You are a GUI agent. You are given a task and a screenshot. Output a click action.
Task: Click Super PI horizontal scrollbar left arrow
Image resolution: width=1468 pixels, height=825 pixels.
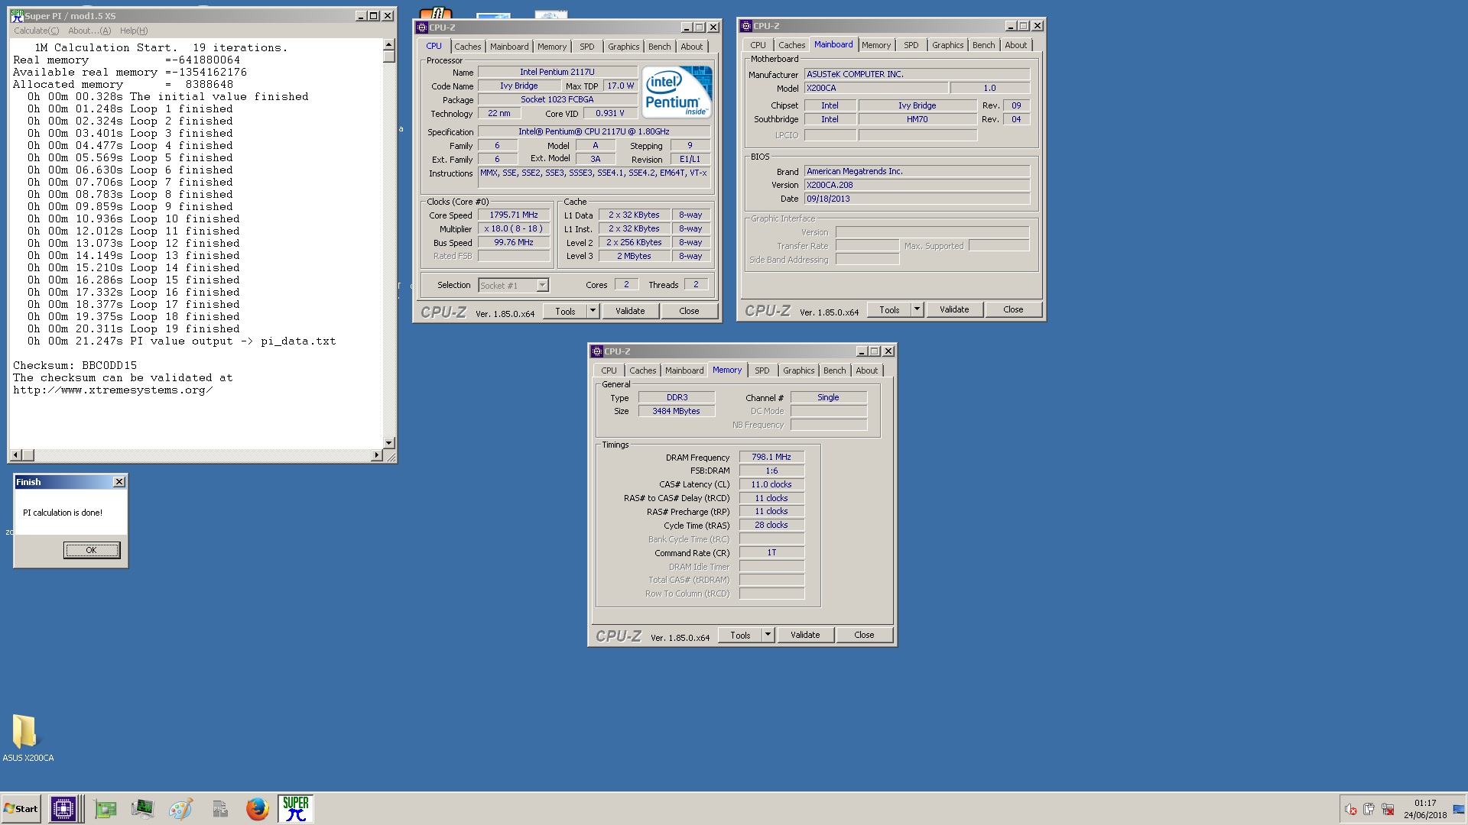tap(15, 455)
